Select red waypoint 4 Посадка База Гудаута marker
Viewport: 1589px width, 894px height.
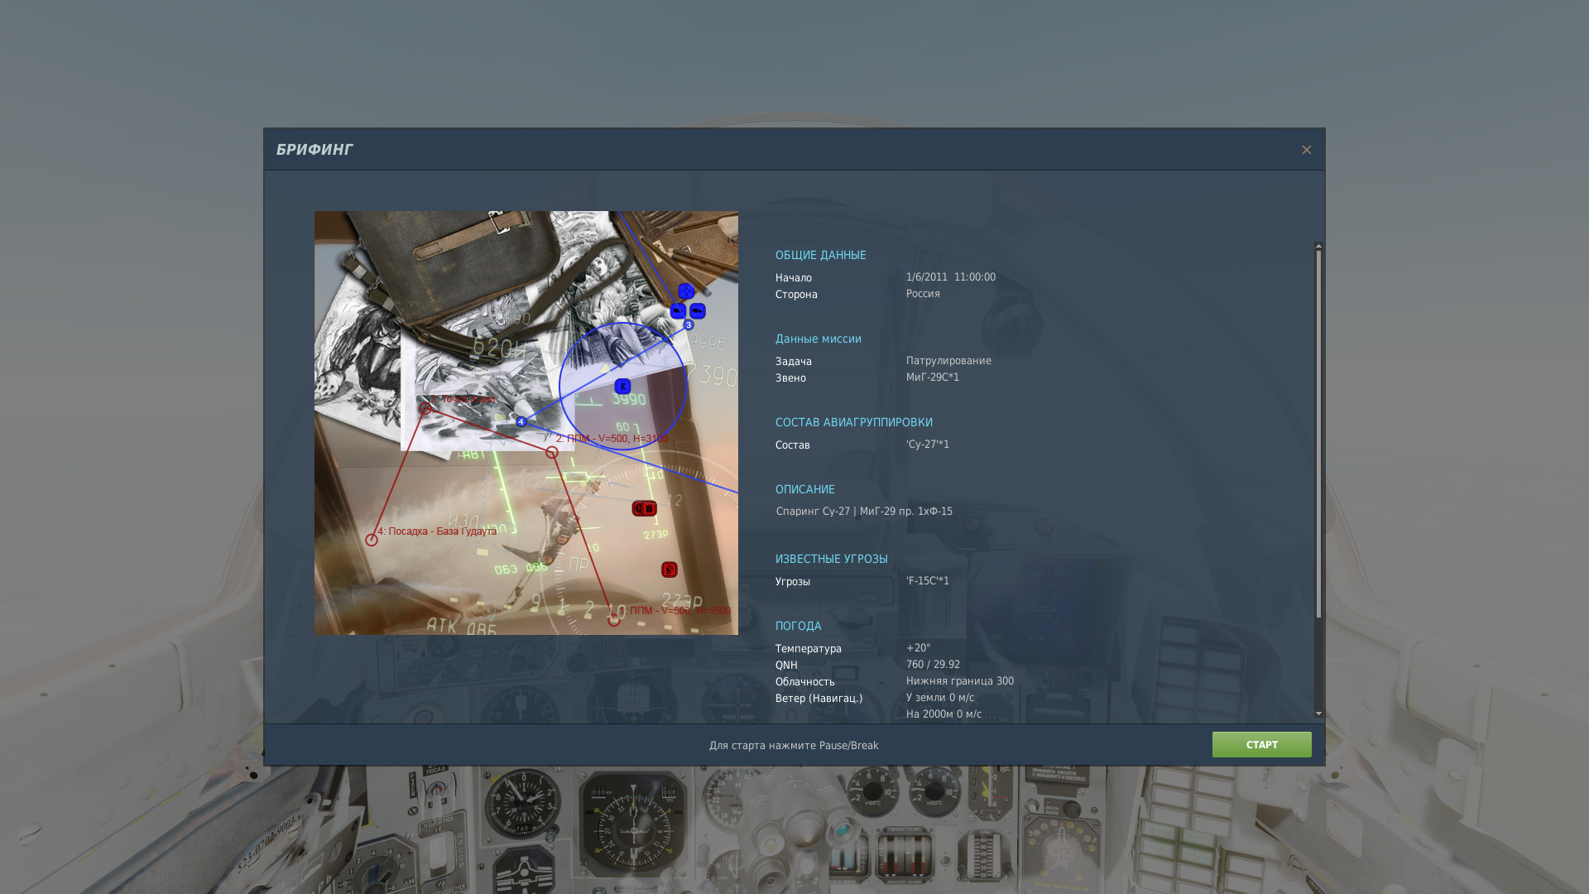(x=372, y=540)
